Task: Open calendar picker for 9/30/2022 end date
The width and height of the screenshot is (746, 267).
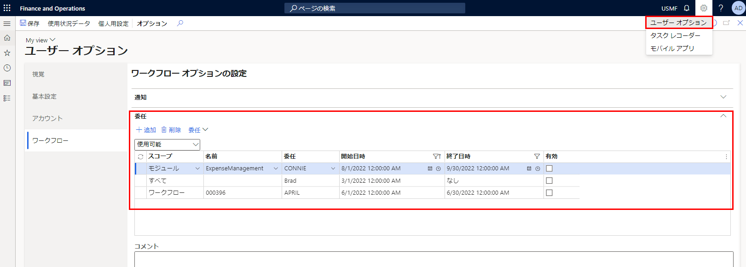Action: click(x=529, y=168)
